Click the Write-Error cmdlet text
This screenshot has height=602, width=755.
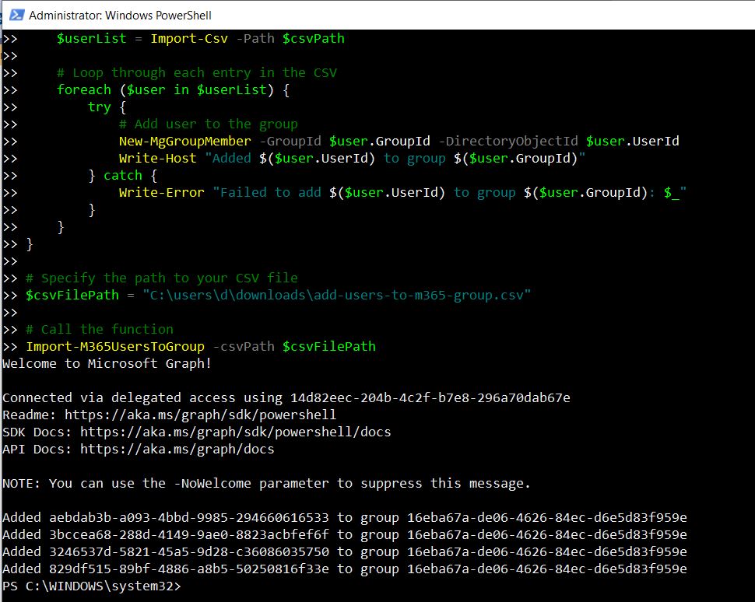pos(160,192)
